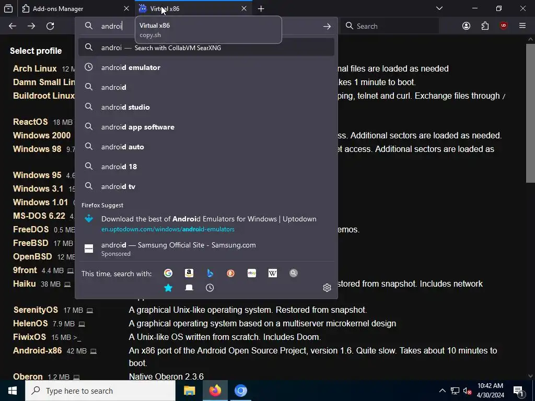Open the taskbar notification center
This screenshot has width=535, height=401.
(x=518, y=391)
